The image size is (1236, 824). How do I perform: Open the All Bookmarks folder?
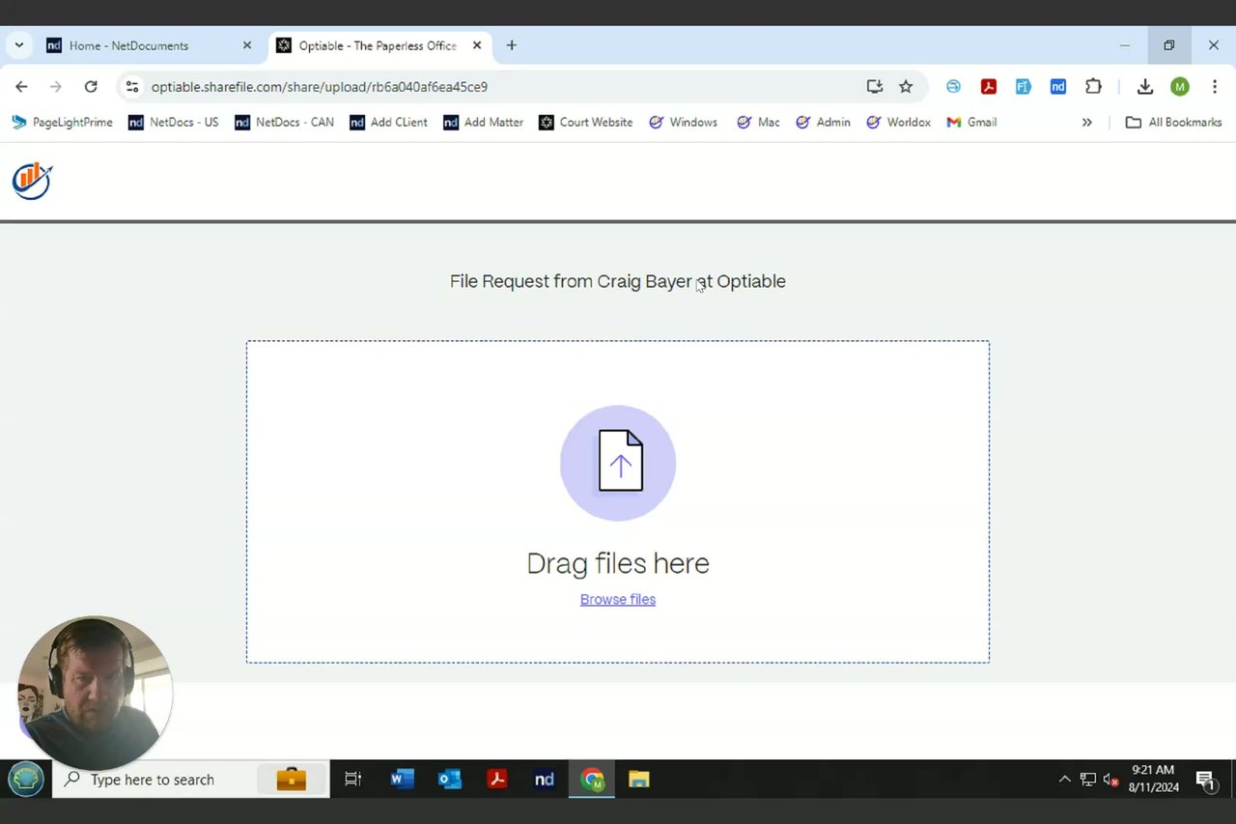click(x=1174, y=123)
